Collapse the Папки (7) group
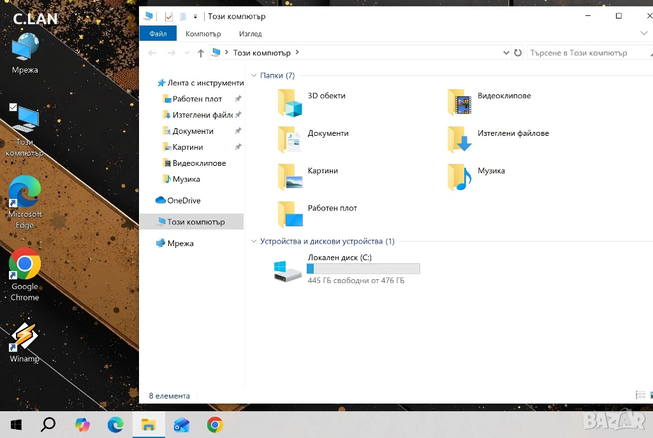This screenshot has height=438, width=653. pos(254,76)
